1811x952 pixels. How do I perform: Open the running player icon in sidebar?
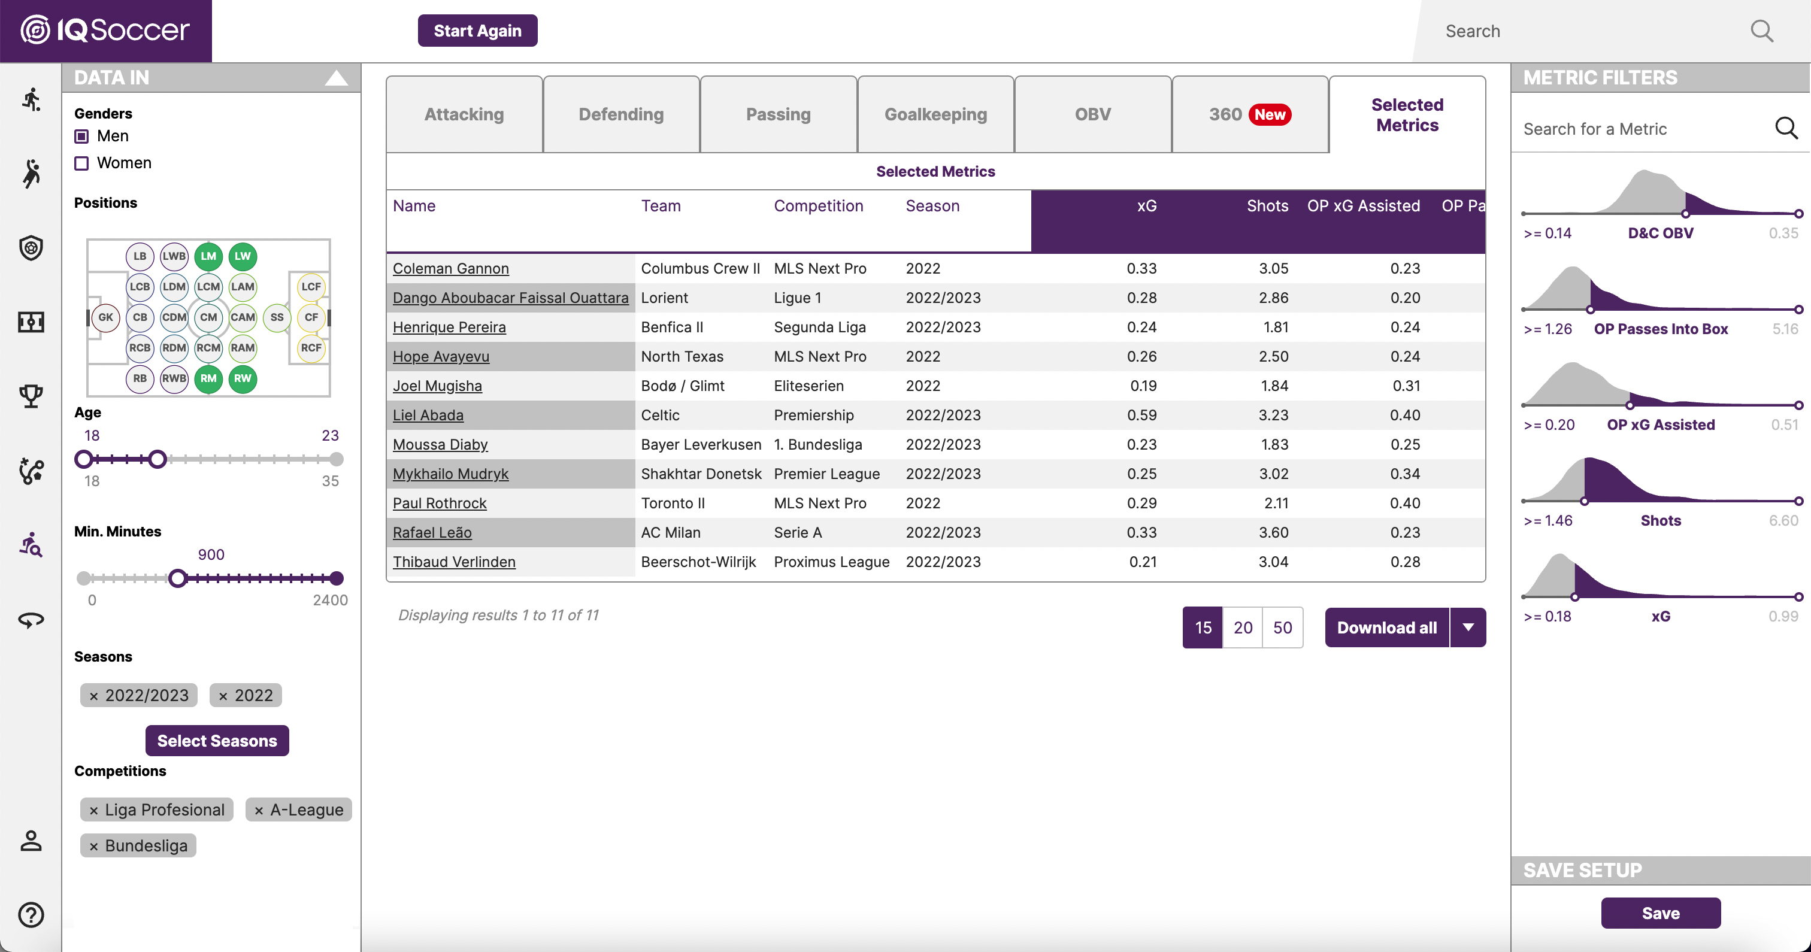click(31, 100)
